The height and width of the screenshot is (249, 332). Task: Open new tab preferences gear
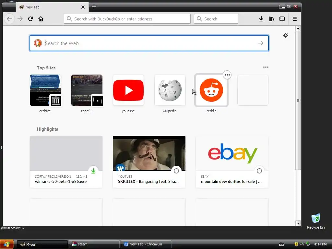[x=286, y=35]
